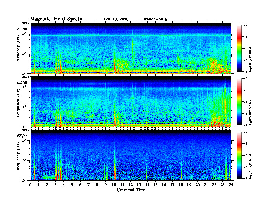
Task: Click the 32Hz label atop the dZ/dt panel
Action: [26, 130]
